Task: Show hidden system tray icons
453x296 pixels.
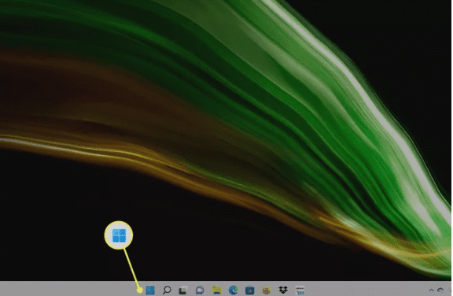Action: click(x=431, y=290)
